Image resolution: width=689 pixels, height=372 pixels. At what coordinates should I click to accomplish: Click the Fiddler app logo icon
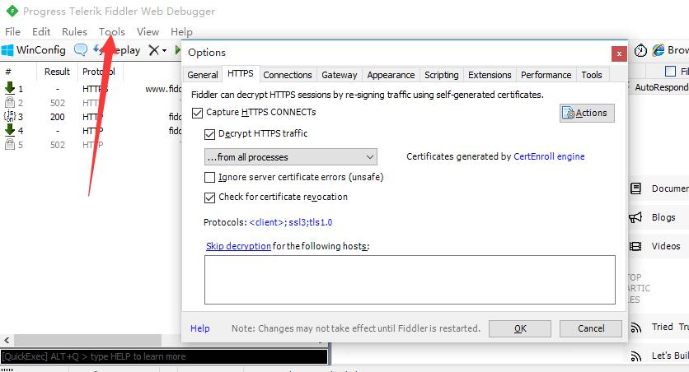tap(12, 11)
